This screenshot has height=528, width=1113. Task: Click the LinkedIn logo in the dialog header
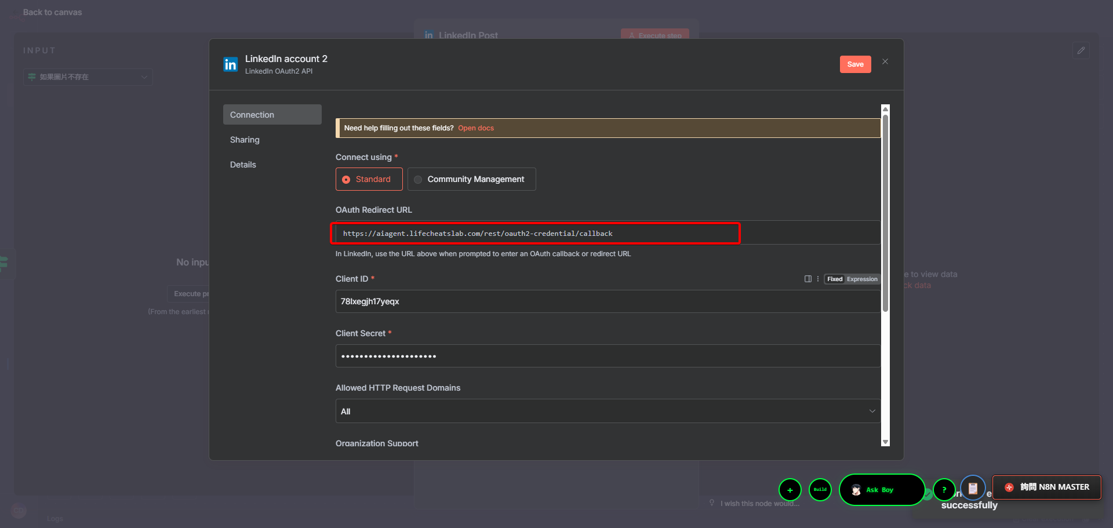pyautogui.click(x=230, y=64)
